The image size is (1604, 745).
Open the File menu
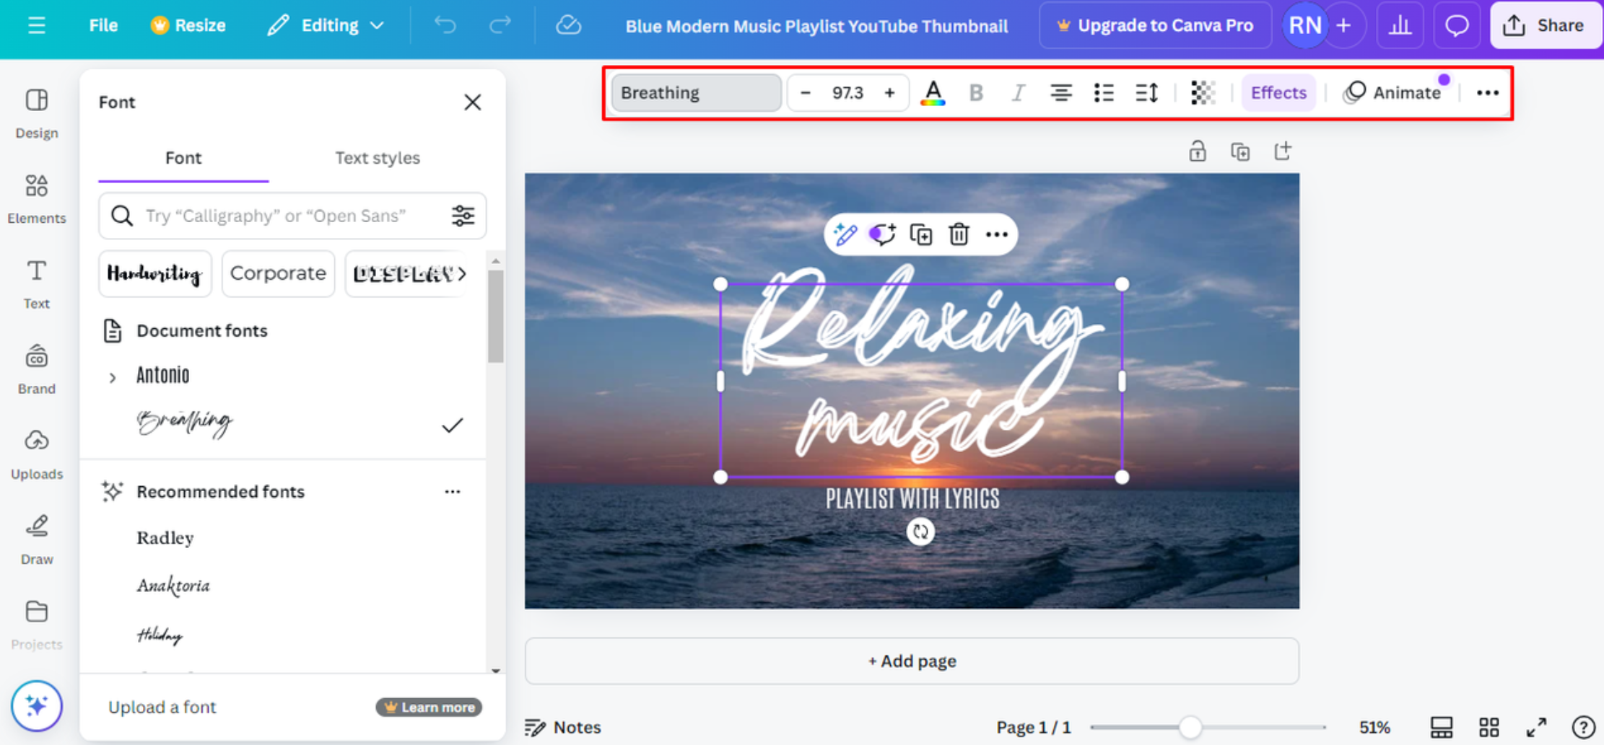coord(103,25)
